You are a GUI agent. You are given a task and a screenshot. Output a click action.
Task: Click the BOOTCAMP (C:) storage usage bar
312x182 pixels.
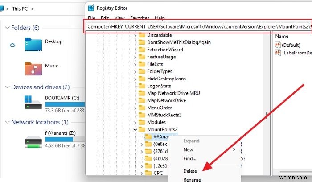coord(65,104)
